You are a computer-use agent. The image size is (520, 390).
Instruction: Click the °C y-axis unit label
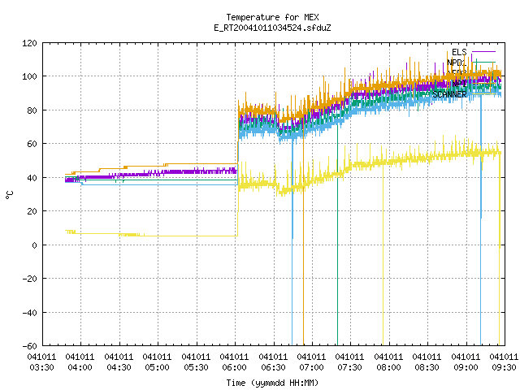(x=10, y=194)
